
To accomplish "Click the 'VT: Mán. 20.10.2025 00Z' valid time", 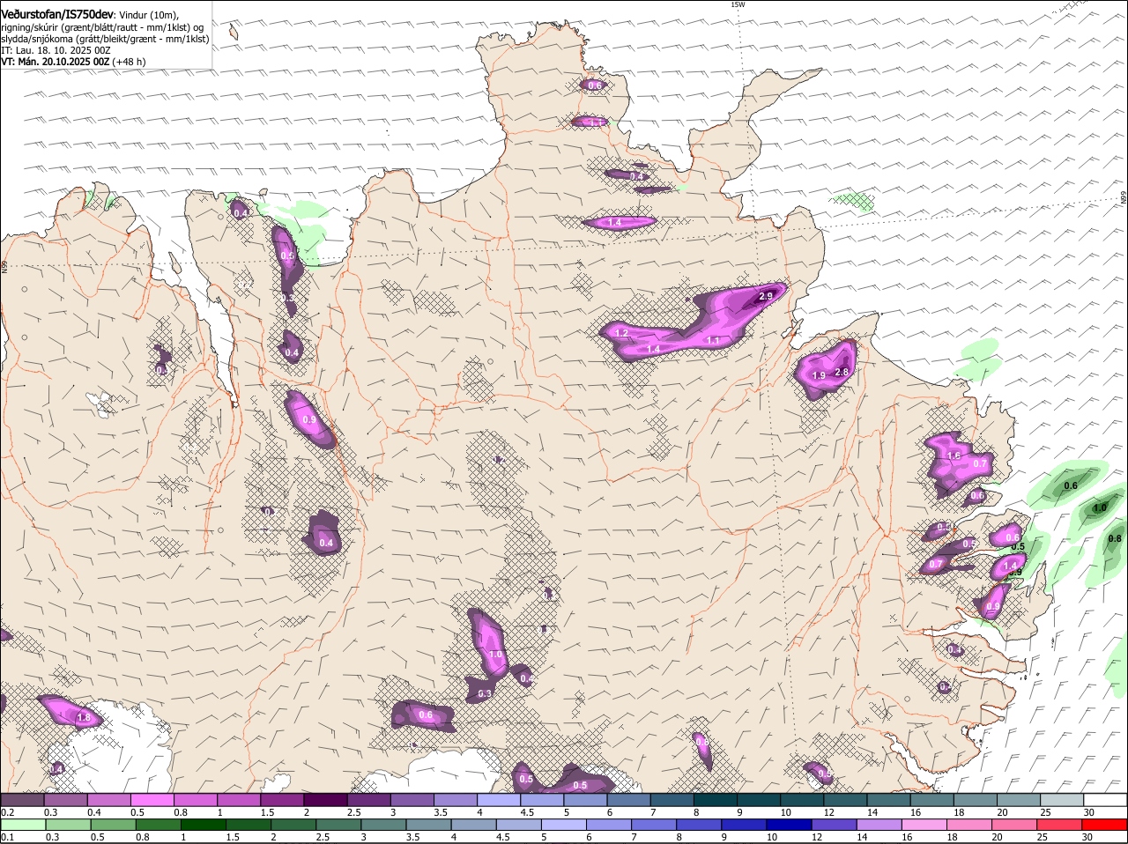I will [x=55, y=62].
